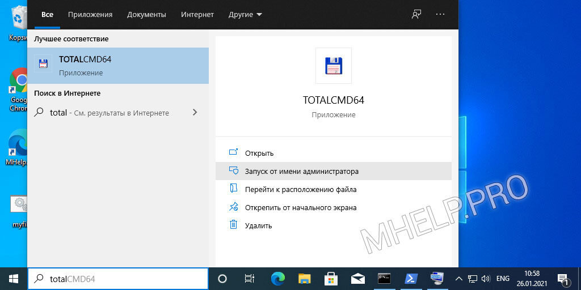Click the Открыть icon
The image size is (581, 290).
[233, 152]
